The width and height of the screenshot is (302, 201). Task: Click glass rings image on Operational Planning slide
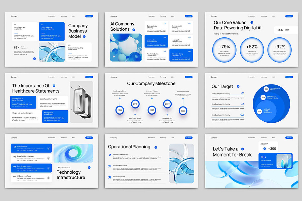pyautogui.click(x=181, y=164)
